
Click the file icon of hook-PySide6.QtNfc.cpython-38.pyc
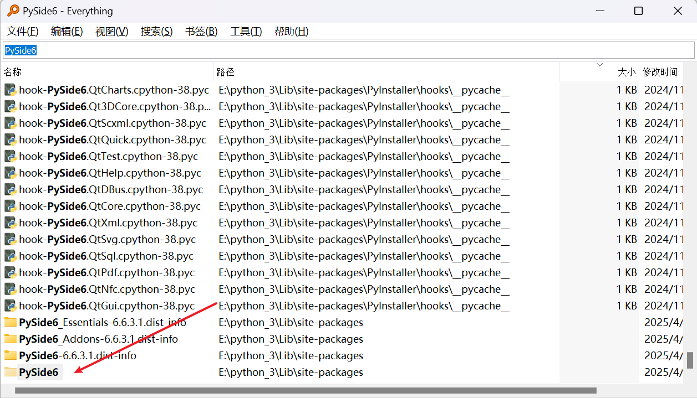tap(10, 289)
